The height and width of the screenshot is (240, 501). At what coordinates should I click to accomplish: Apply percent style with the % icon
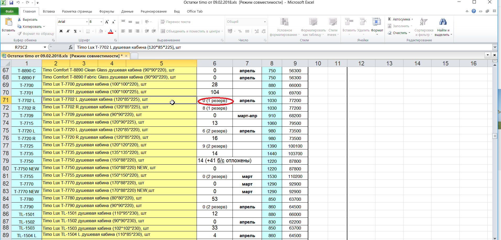coord(240,31)
